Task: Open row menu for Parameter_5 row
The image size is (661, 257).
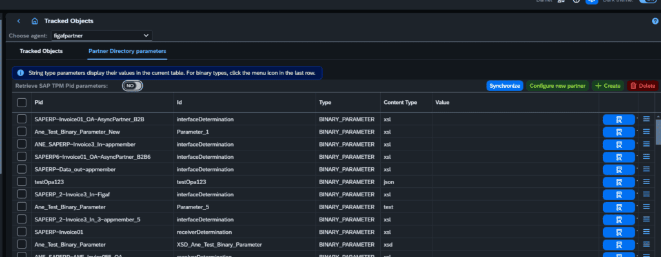Action: point(646,207)
